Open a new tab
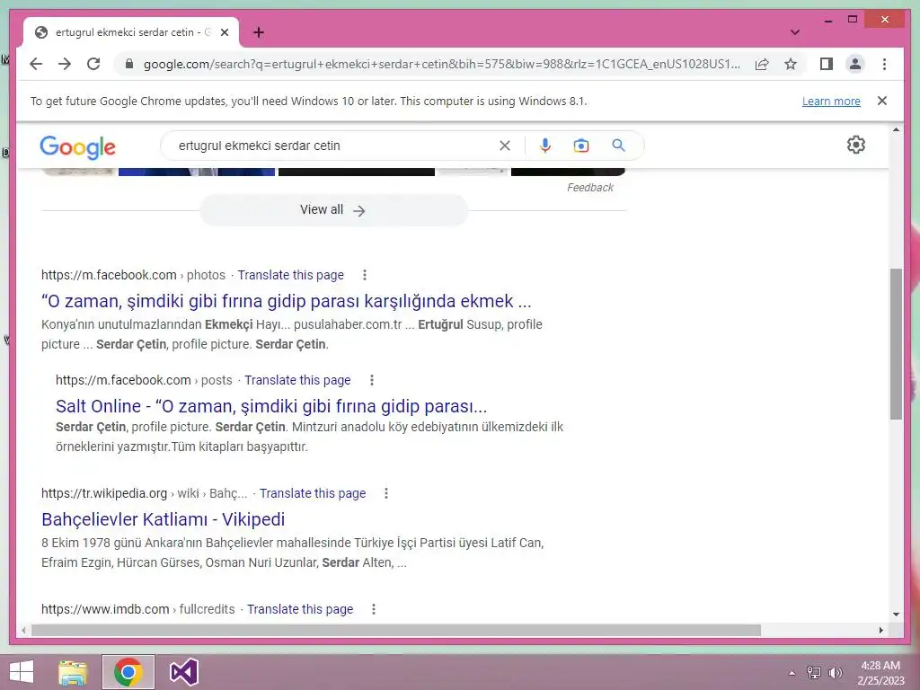 click(258, 32)
